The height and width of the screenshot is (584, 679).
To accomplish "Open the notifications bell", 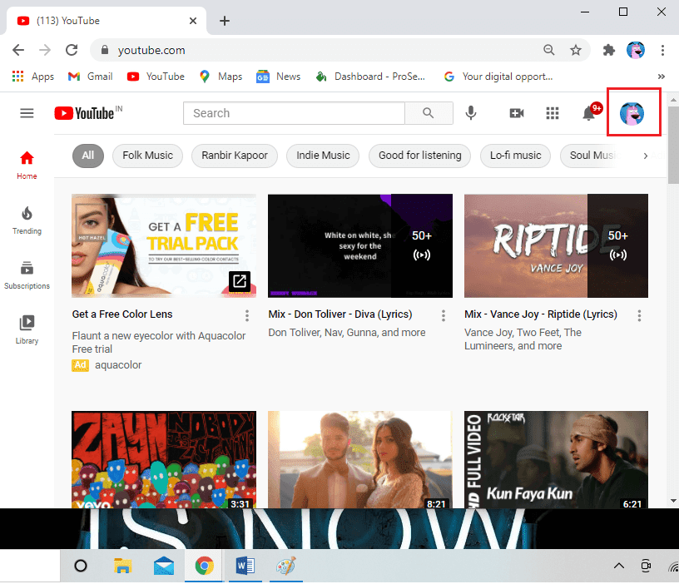I will point(589,113).
